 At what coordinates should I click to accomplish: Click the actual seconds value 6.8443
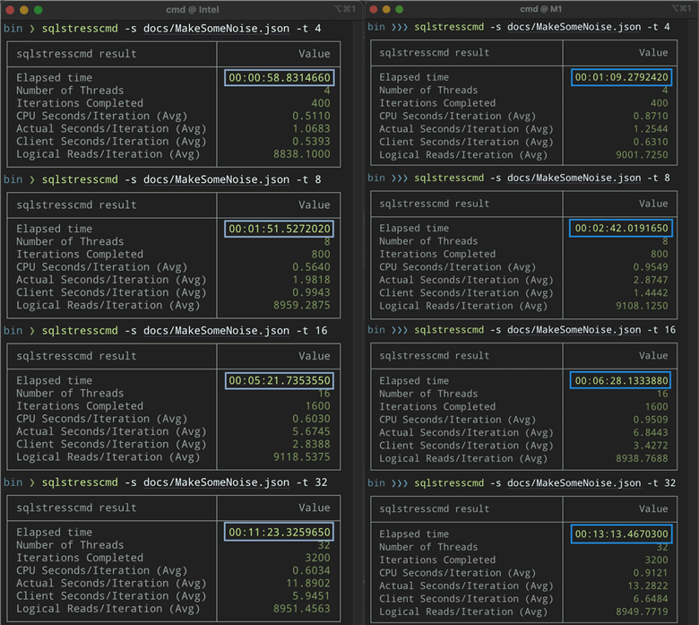(x=651, y=432)
